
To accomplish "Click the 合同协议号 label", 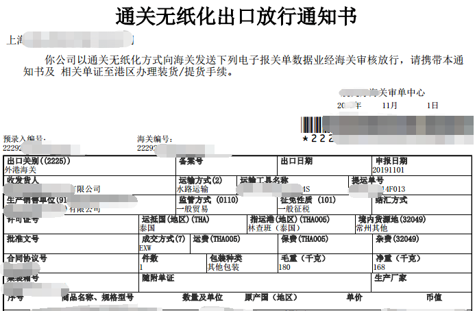I will click(27, 258).
